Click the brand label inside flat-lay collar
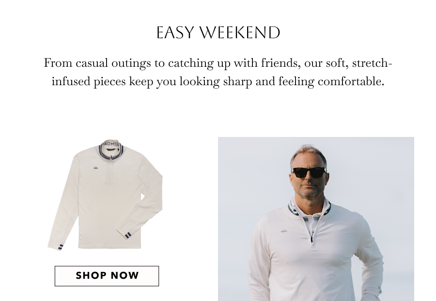Screen dimensions: 436x301 tap(110, 144)
